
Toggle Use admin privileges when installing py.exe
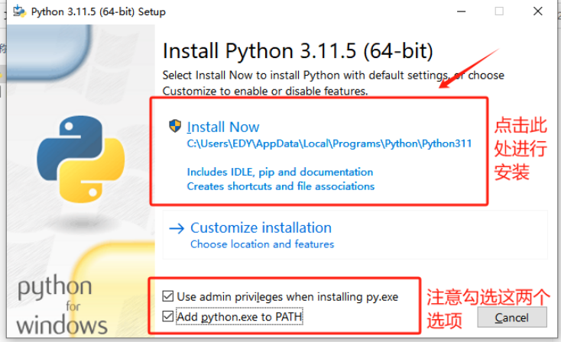pyautogui.click(x=168, y=296)
